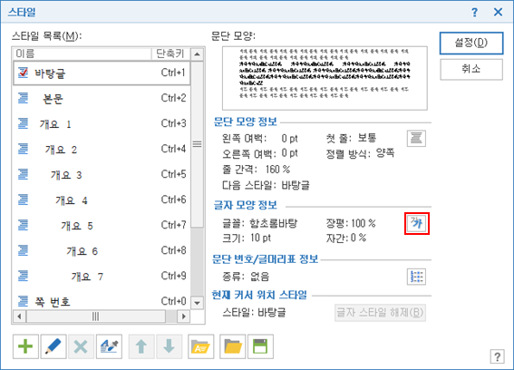Select the 본문 style

point(102,98)
